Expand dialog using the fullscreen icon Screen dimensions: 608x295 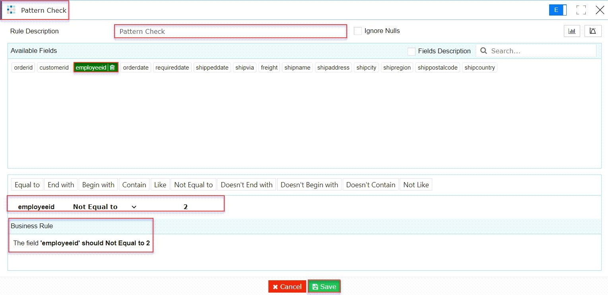[x=581, y=10]
